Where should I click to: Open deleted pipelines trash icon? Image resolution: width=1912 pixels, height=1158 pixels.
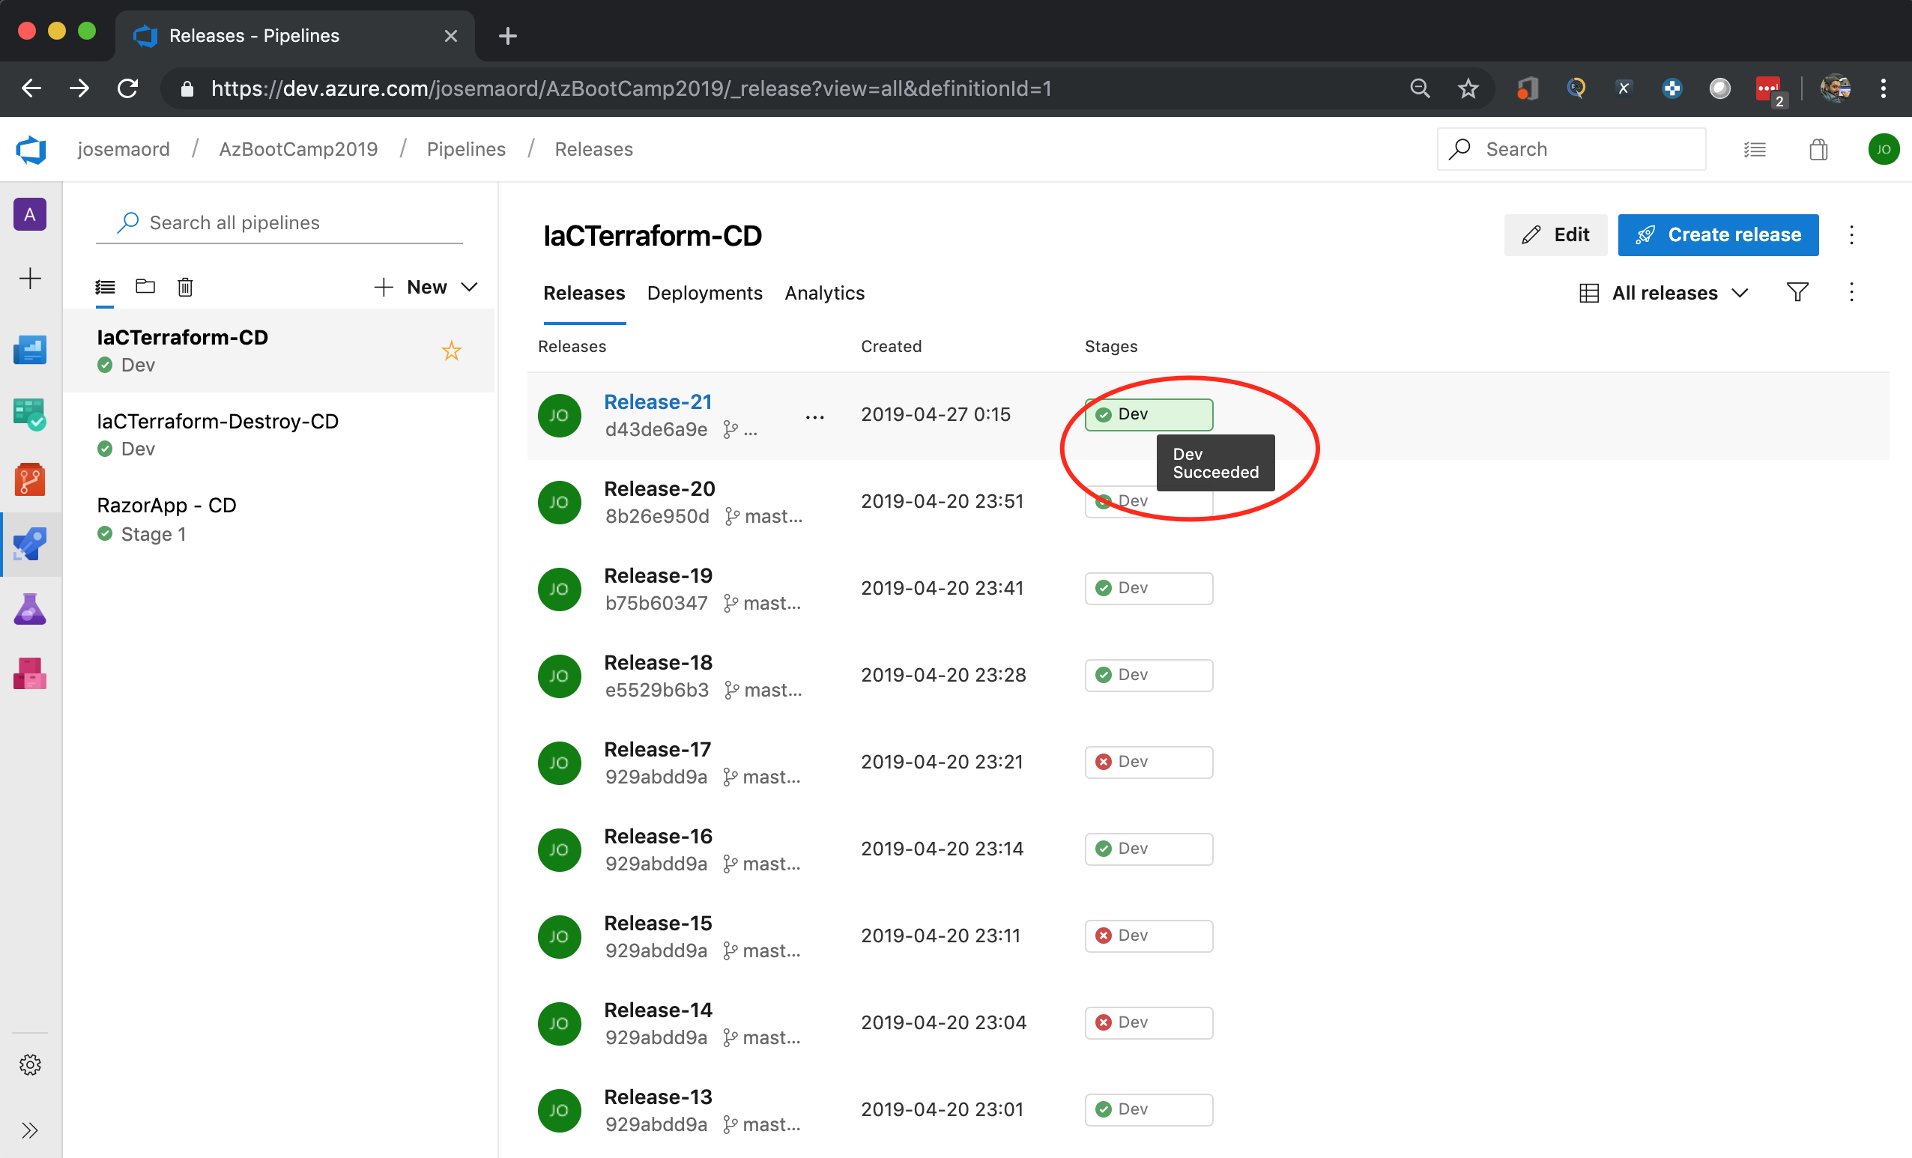184,287
